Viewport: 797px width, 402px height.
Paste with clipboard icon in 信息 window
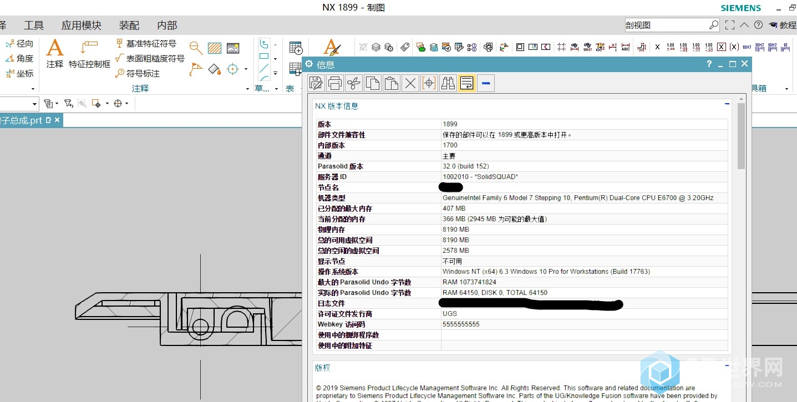coord(392,83)
